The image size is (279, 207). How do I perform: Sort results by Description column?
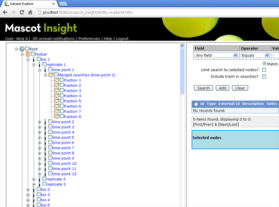point(253,104)
